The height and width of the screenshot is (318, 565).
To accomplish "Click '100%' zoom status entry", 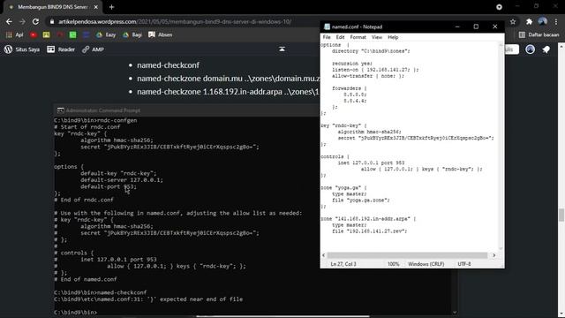I will [x=393, y=264].
